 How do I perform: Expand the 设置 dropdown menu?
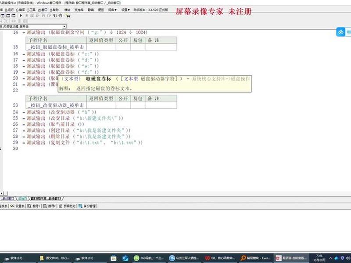(x=125, y=10)
